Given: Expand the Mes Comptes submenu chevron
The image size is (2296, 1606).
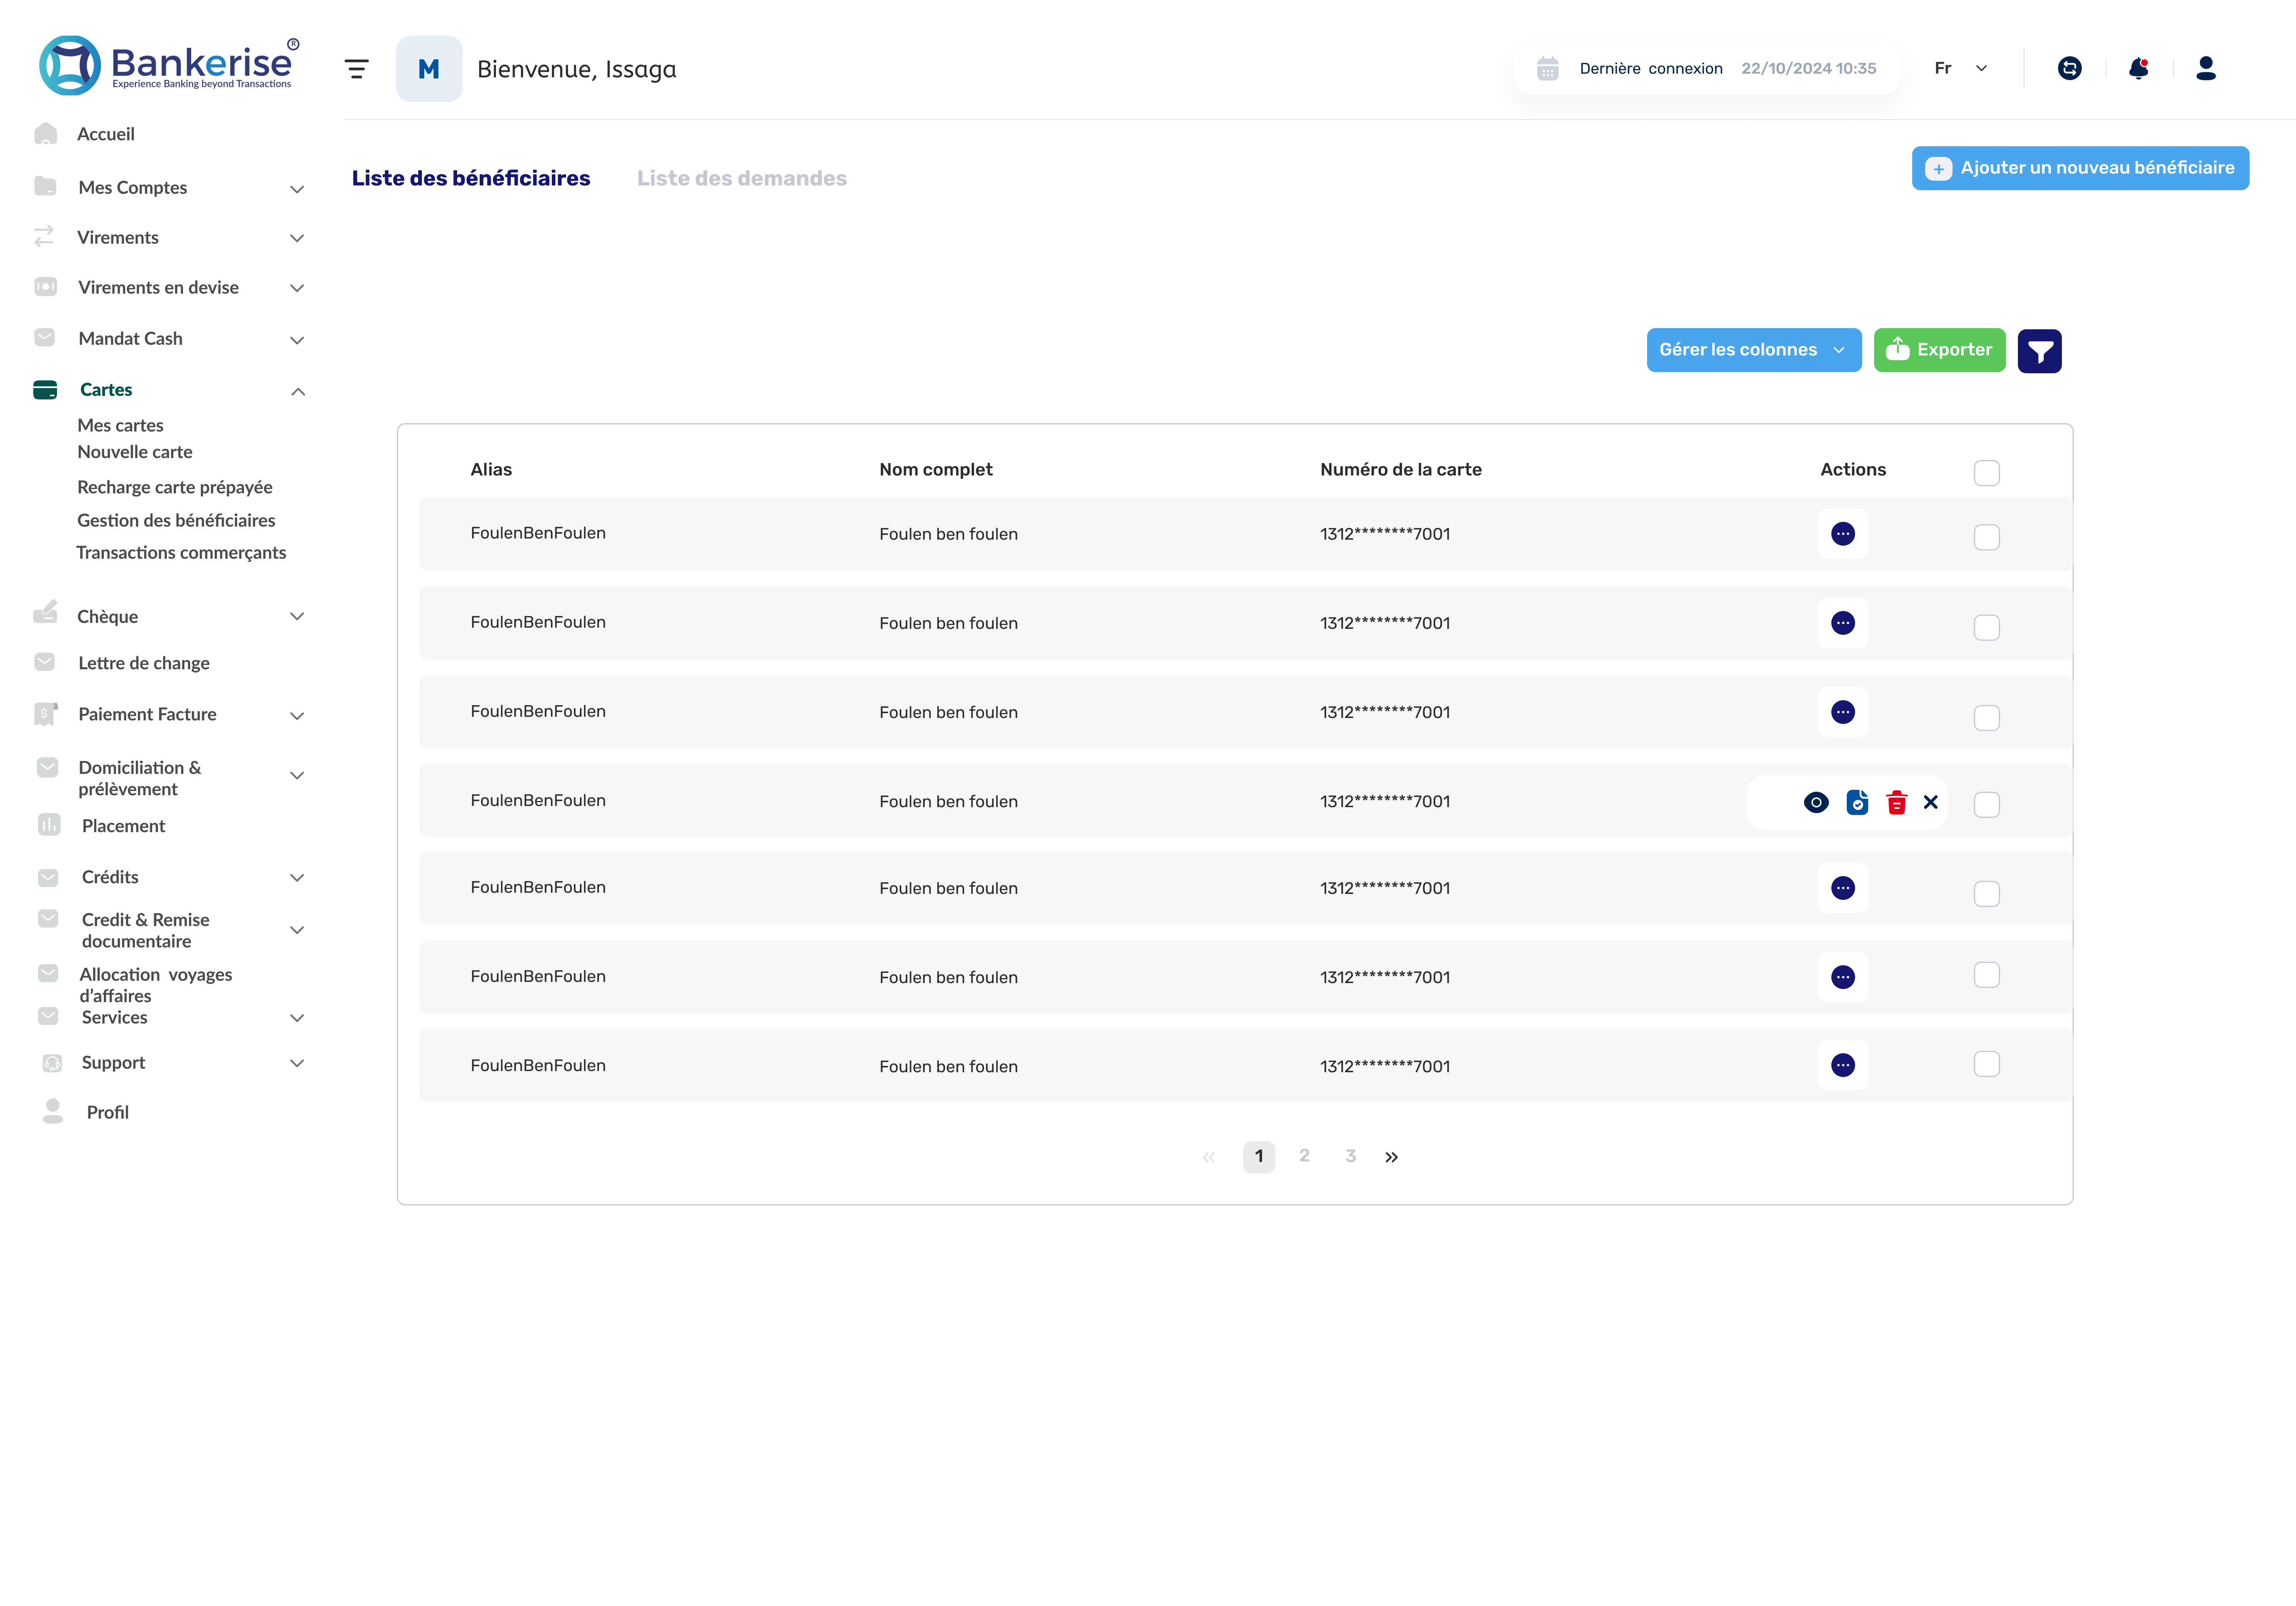Looking at the screenshot, I should click(x=297, y=189).
